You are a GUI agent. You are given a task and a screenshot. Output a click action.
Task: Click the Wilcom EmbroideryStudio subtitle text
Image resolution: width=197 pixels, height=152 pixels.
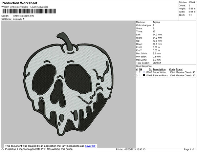[25, 7]
